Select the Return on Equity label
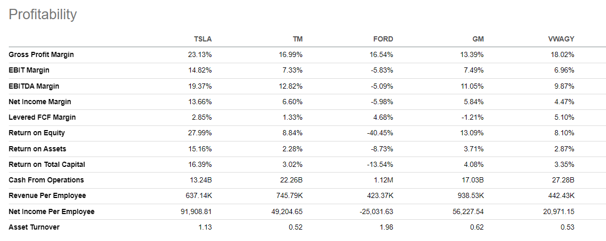The width and height of the screenshot is (606, 241). (37, 133)
